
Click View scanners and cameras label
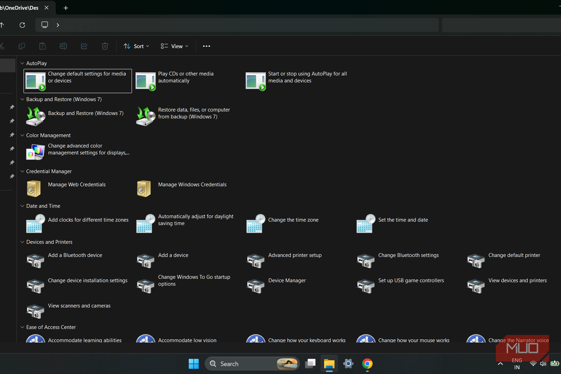tap(79, 306)
